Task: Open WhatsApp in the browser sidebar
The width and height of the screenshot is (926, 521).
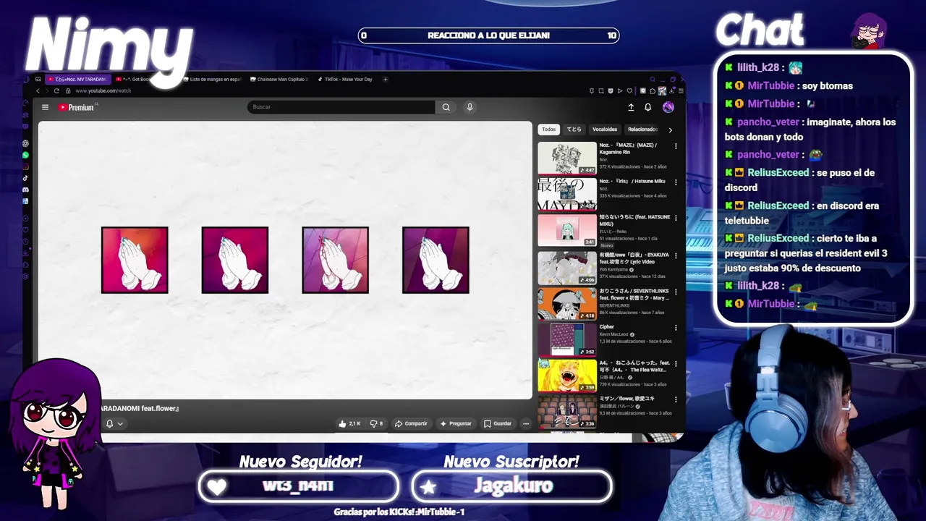Action: [x=26, y=155]
